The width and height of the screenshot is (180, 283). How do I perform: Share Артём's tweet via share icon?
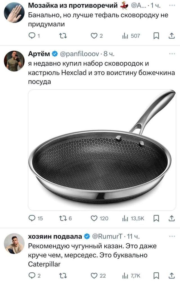coord(172,219)
